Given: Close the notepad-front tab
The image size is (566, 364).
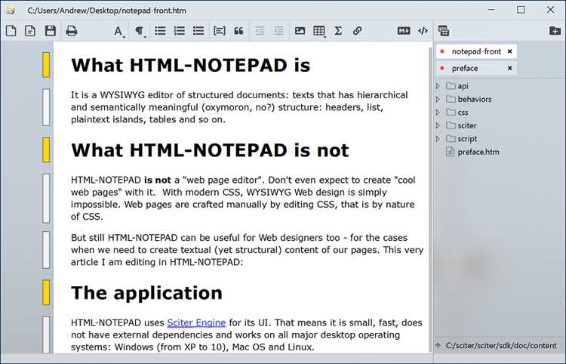Looking at the screenshot, I should (x=509, y=51).
